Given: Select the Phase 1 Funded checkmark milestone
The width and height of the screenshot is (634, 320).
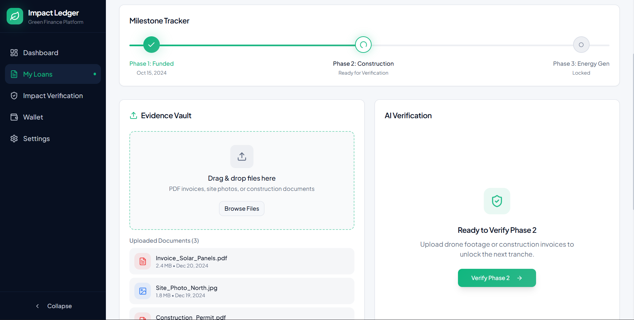Looking at the screenshot, I should [152, 45].
